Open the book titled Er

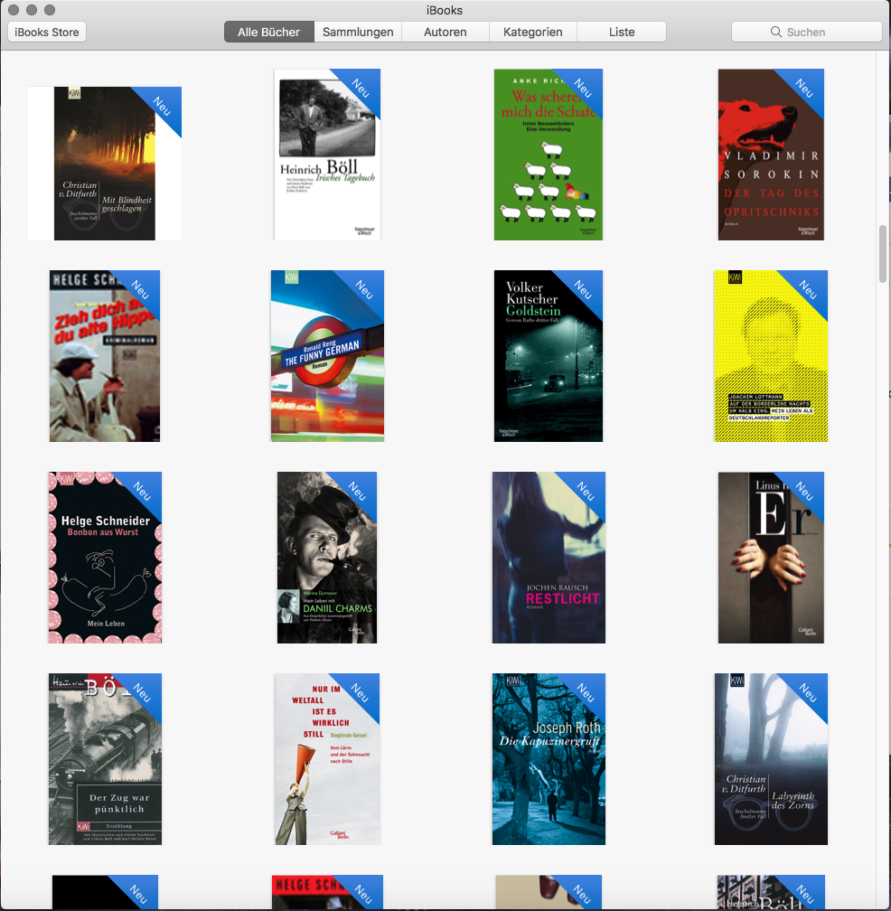click(771, 558)
